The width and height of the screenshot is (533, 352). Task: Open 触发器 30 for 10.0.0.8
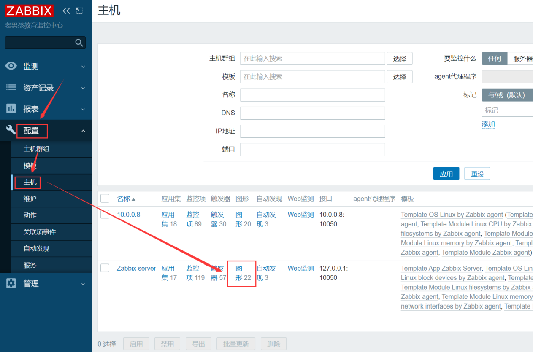click(219, 219)
